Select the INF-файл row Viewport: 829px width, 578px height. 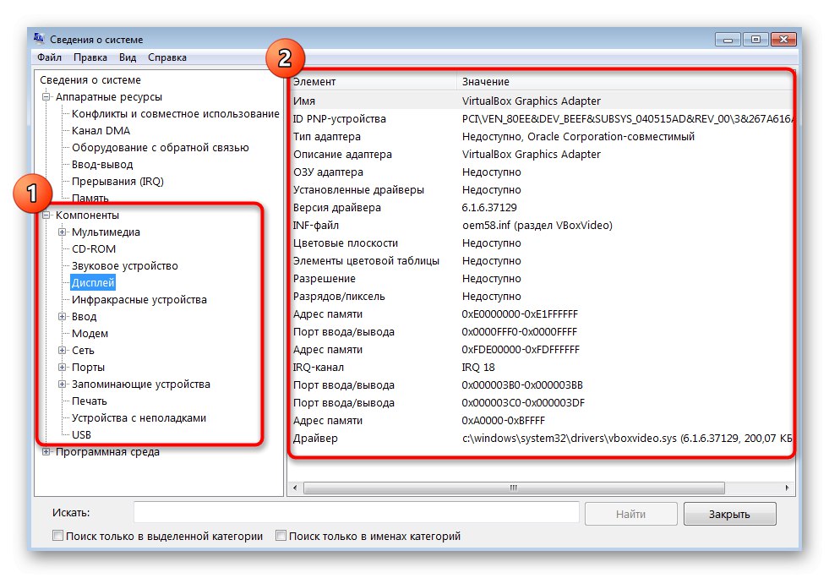click(x=542, y=226)
